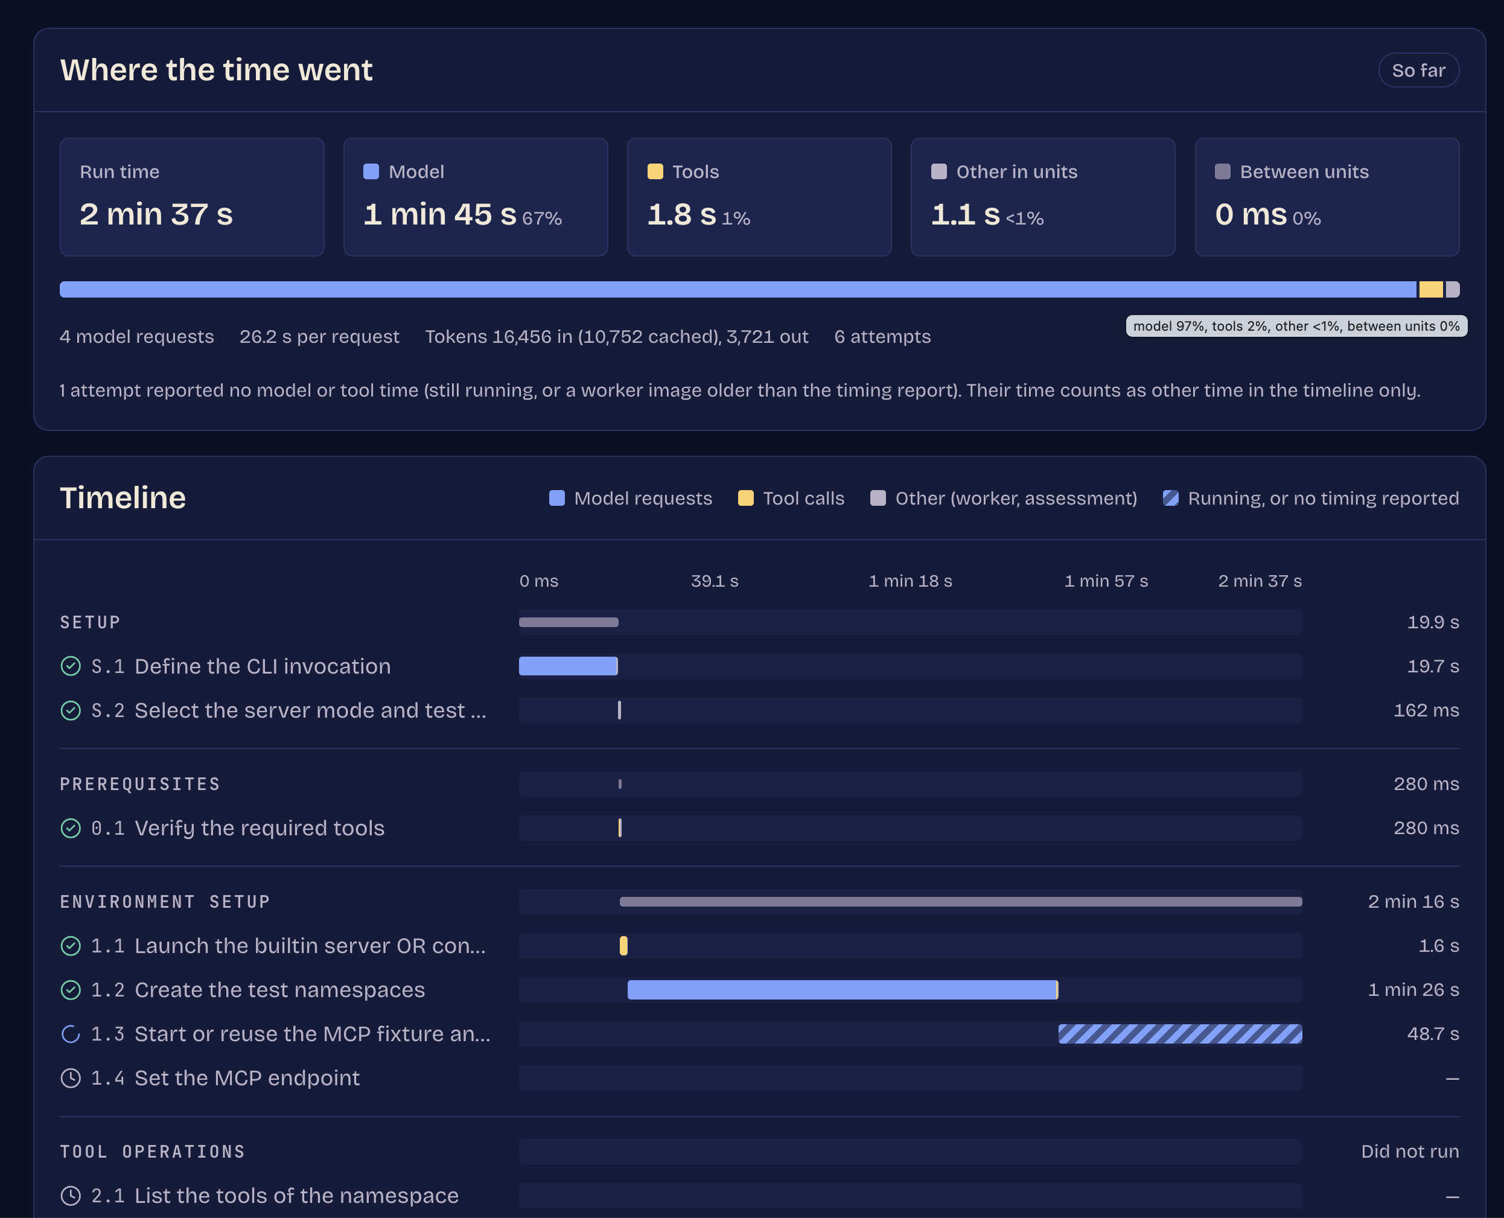The height and width of the screenshot is (1218, 1504).
Task: Click the blue timeline bar for step 1.2
Action: click(x=843, y=990)
